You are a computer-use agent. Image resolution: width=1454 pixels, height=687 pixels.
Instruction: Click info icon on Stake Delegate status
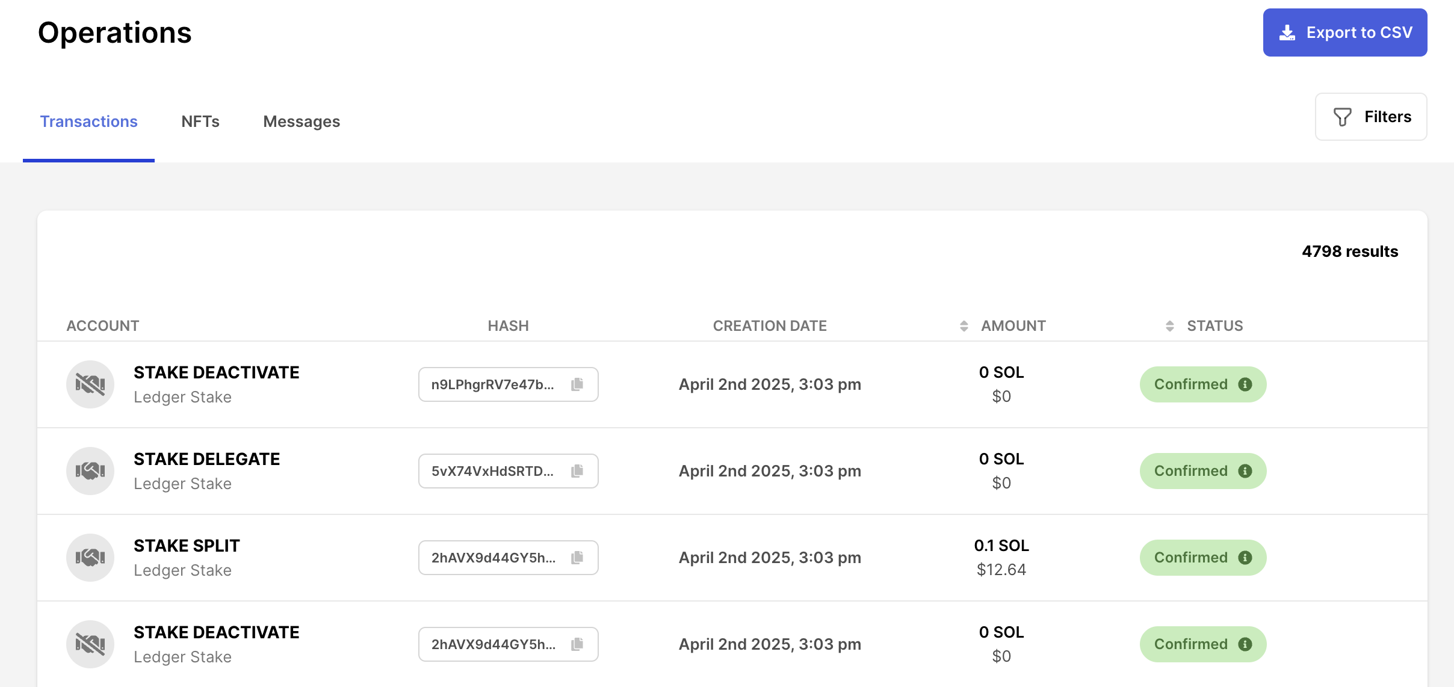[x=1245, y=471]
